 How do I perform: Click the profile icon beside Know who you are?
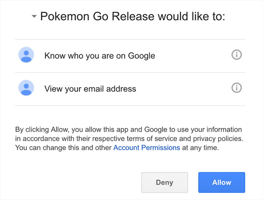26,55
